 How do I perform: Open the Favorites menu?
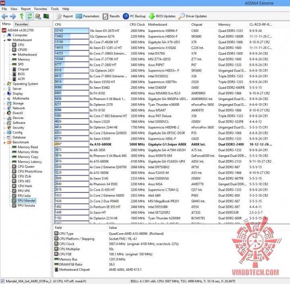click(41, 9)
